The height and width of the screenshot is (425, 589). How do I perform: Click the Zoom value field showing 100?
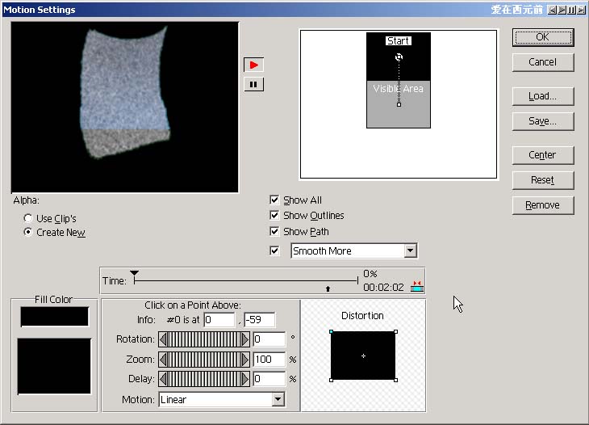click(269, 360)
